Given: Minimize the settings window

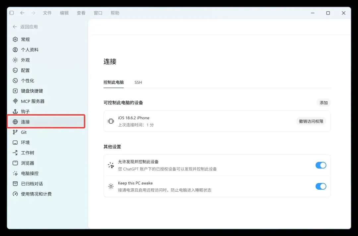Looking at the screenshot, I should pos(313,13).
